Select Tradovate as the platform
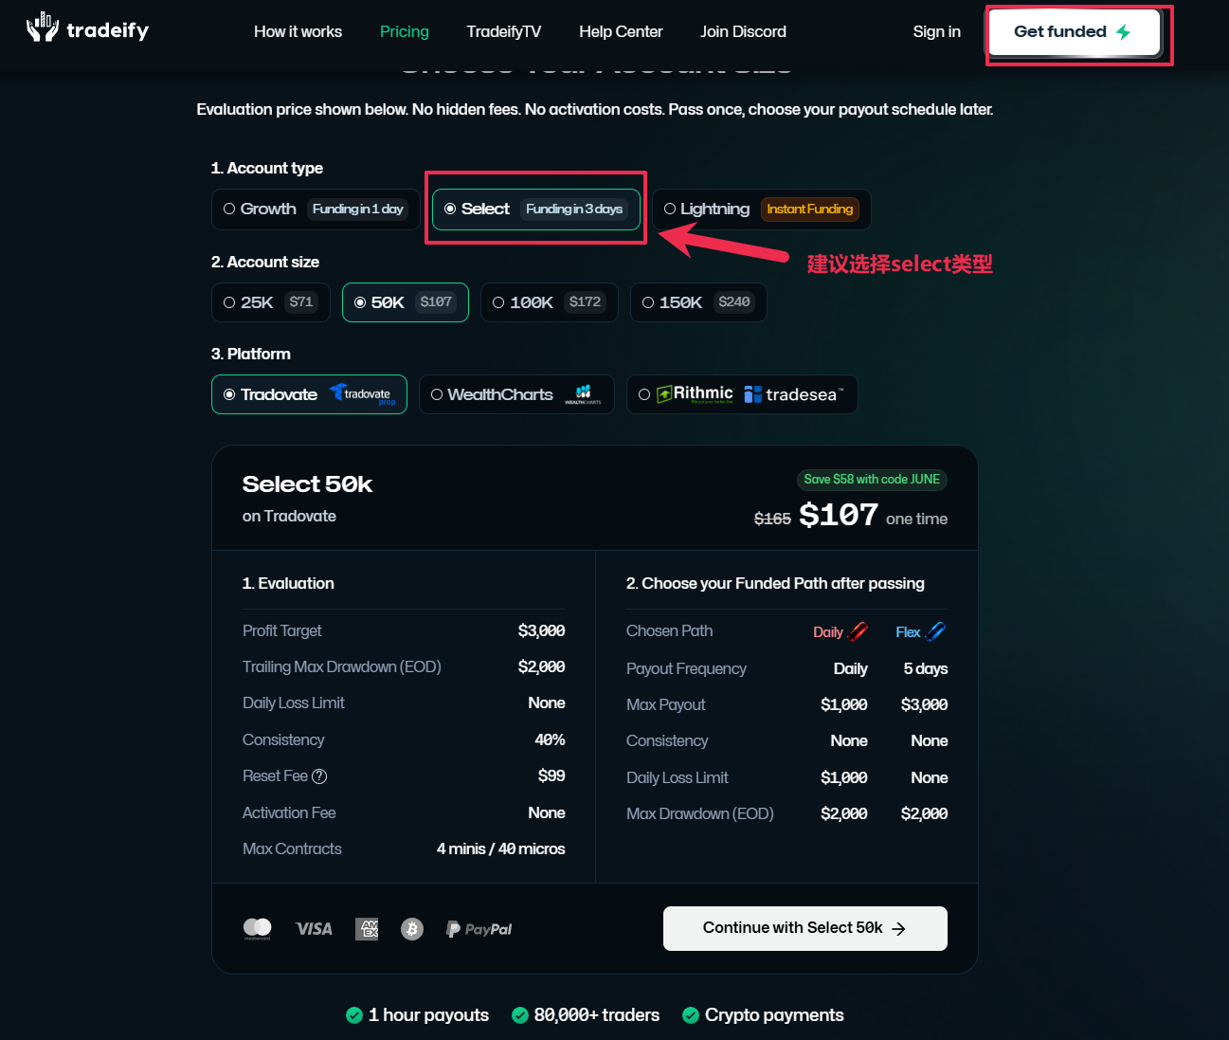 tap(309, 394)
